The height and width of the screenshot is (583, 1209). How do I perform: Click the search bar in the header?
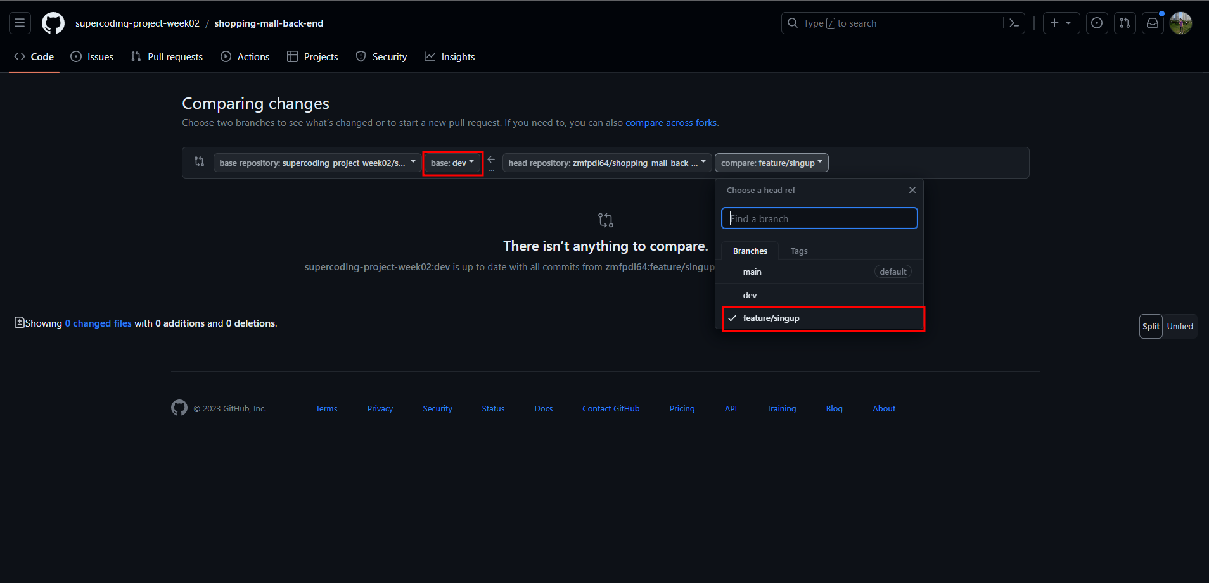point(903,23)
